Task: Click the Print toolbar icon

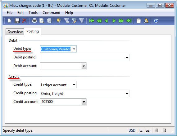Action: pyautogui.click(x=34, y=21)
